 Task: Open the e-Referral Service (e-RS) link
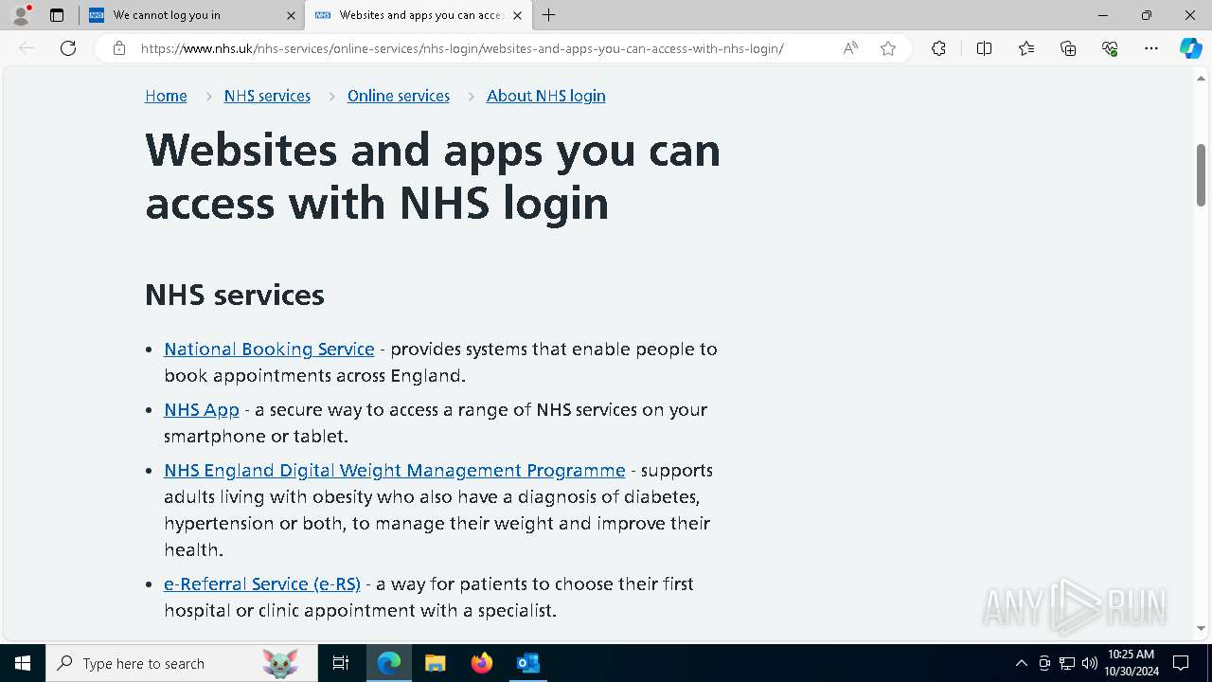pyautogui.click(x=262, y=583)
